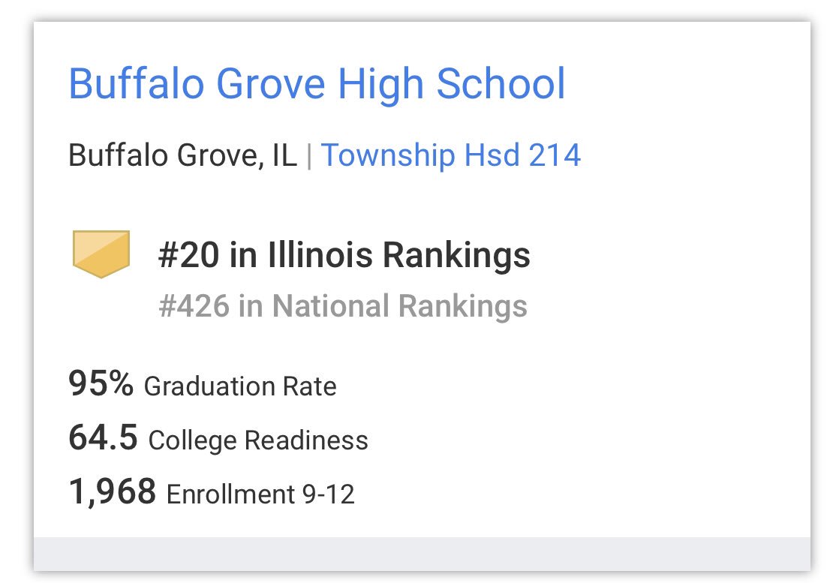Click the word National in rankings subheading
This screenshot has height=583, width=836.
pos(330,305)
